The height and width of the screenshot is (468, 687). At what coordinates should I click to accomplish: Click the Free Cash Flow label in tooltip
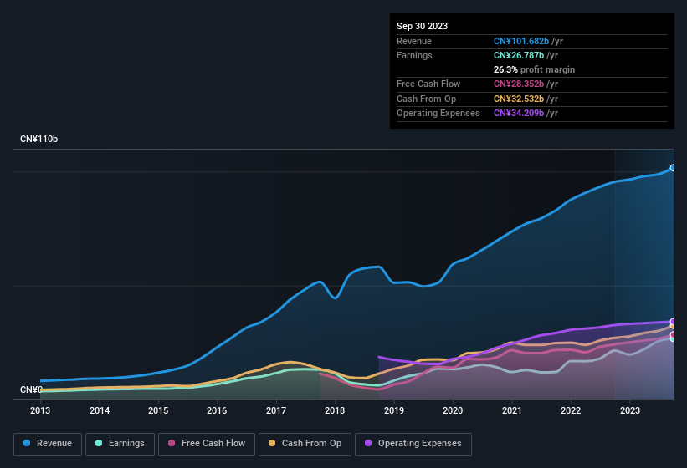tap(428, 84)
